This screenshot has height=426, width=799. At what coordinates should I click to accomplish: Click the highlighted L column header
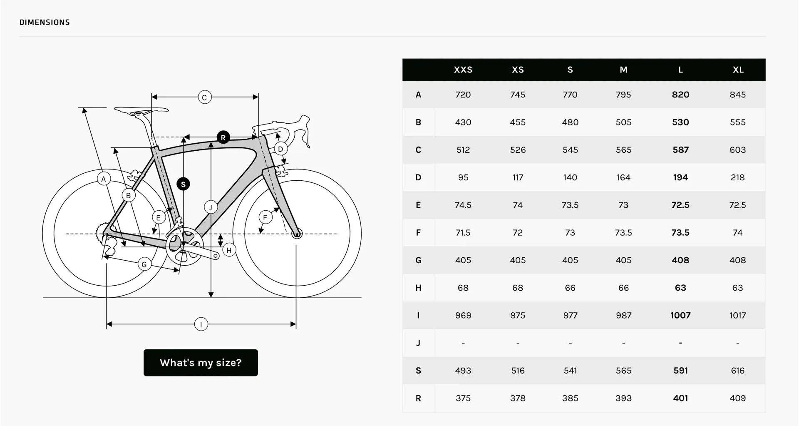coord(680,70)
